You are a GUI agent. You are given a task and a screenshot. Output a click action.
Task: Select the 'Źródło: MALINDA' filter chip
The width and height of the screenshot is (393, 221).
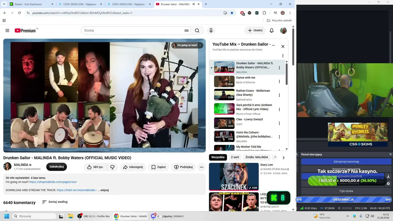[x=257, y=157]
